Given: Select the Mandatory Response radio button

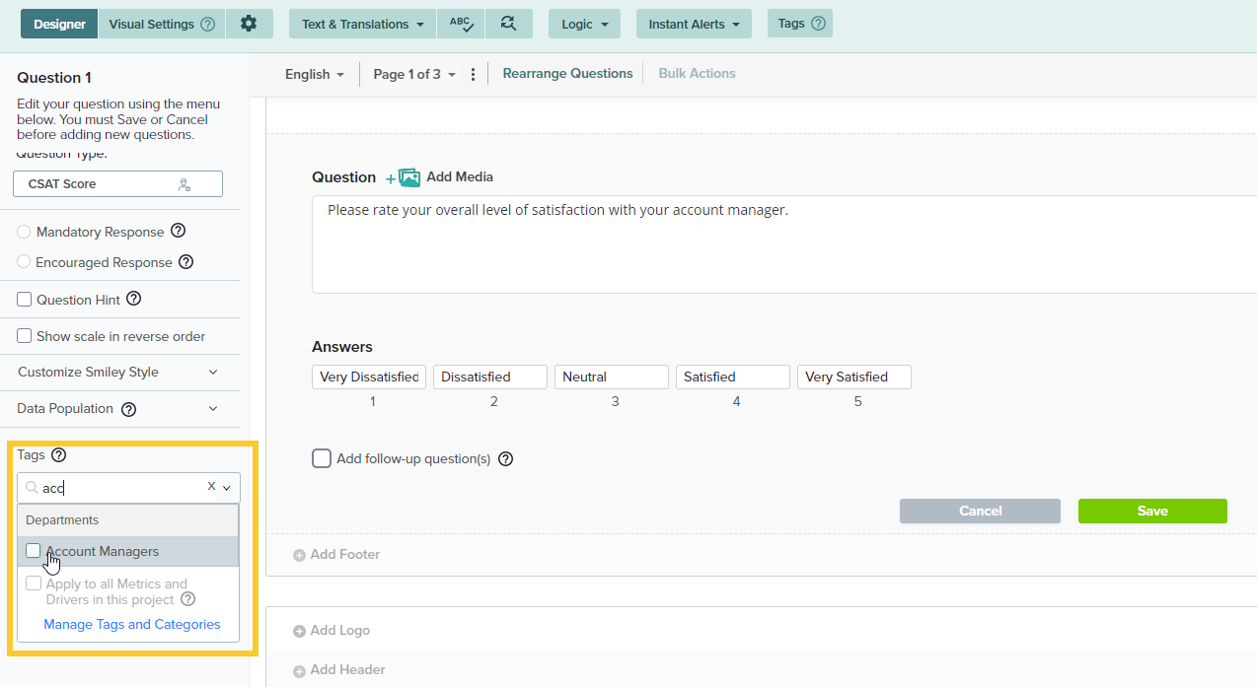Looking at the screenshot, I should (x=25, y=232).
